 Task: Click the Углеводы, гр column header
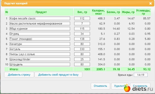(x=143, y=12)
